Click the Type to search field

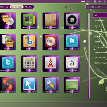96,7
